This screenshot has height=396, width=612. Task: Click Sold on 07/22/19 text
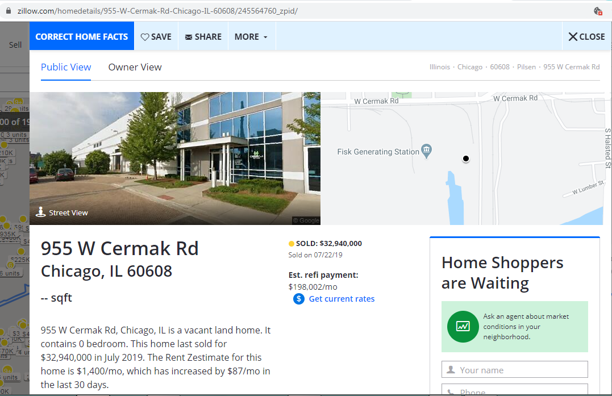click(x=315, y=255)
